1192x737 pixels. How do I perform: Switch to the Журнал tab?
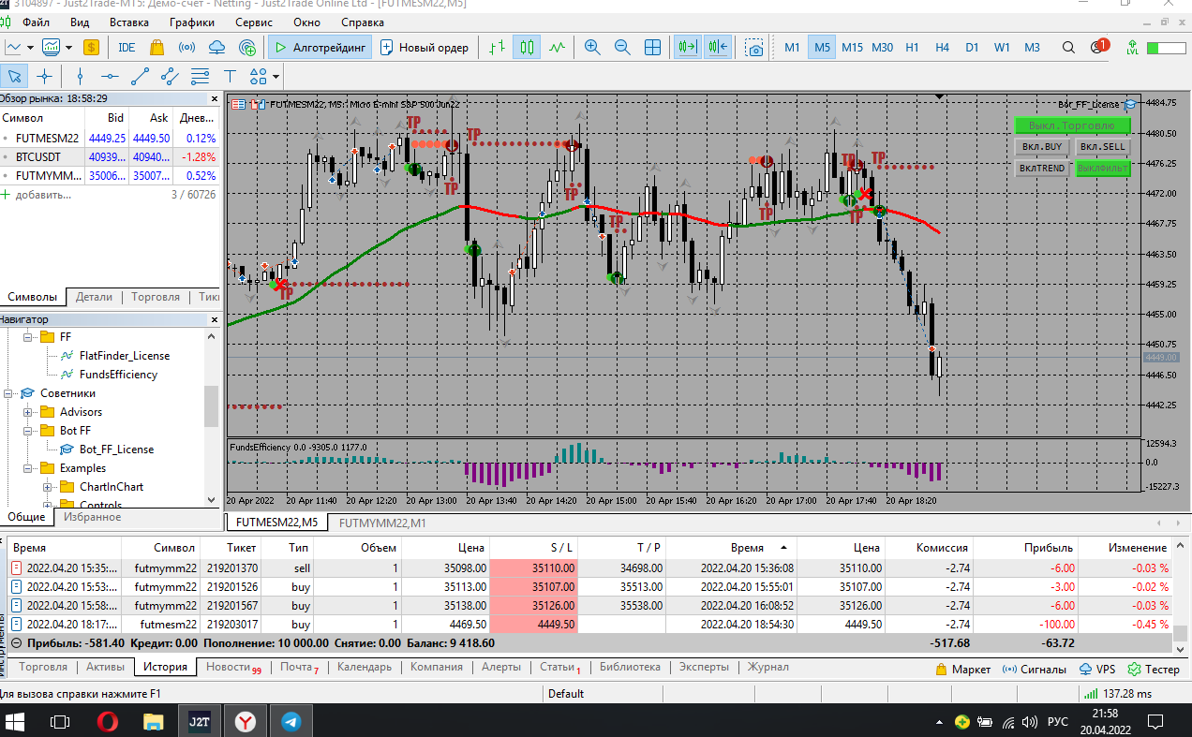(x=767, y=667)
